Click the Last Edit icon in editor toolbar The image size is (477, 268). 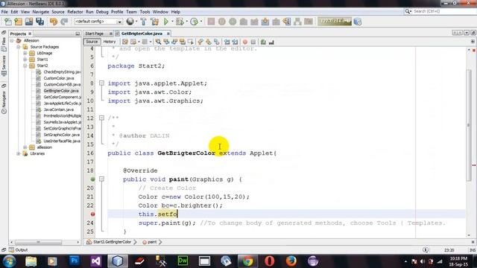pos(125,42)
